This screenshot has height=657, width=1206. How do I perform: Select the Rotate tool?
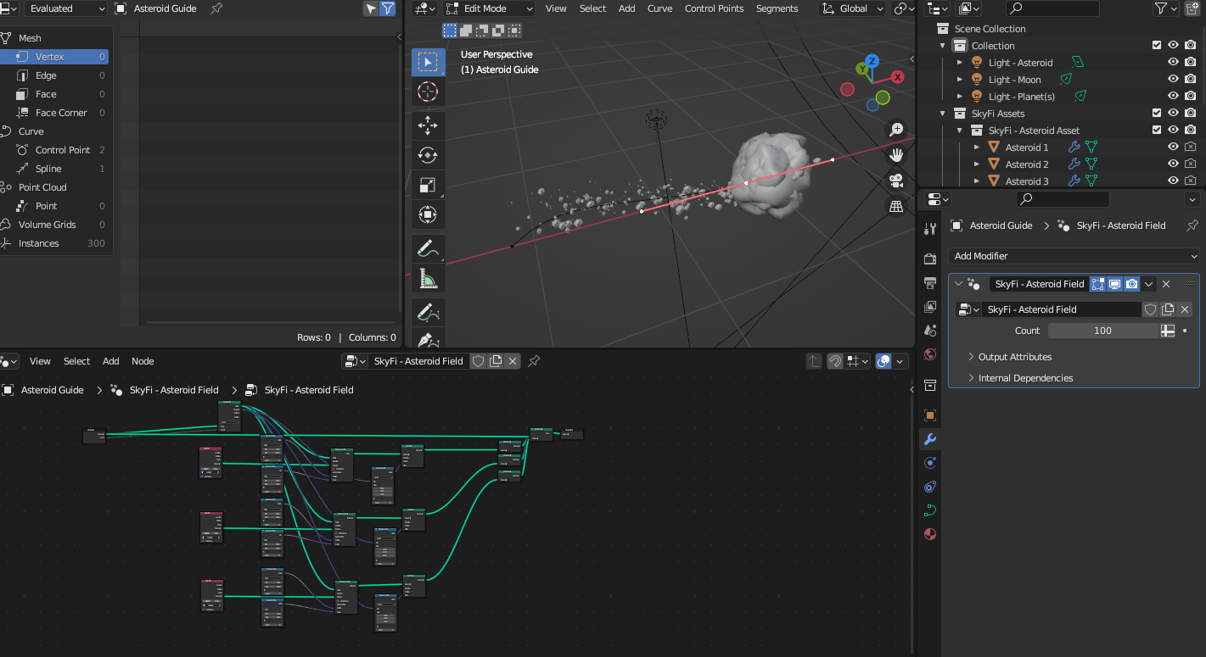pos(428,155)
